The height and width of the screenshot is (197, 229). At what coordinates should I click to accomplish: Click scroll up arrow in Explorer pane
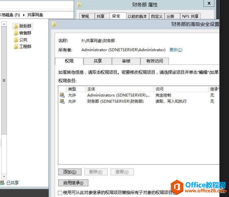coord(4,24)
